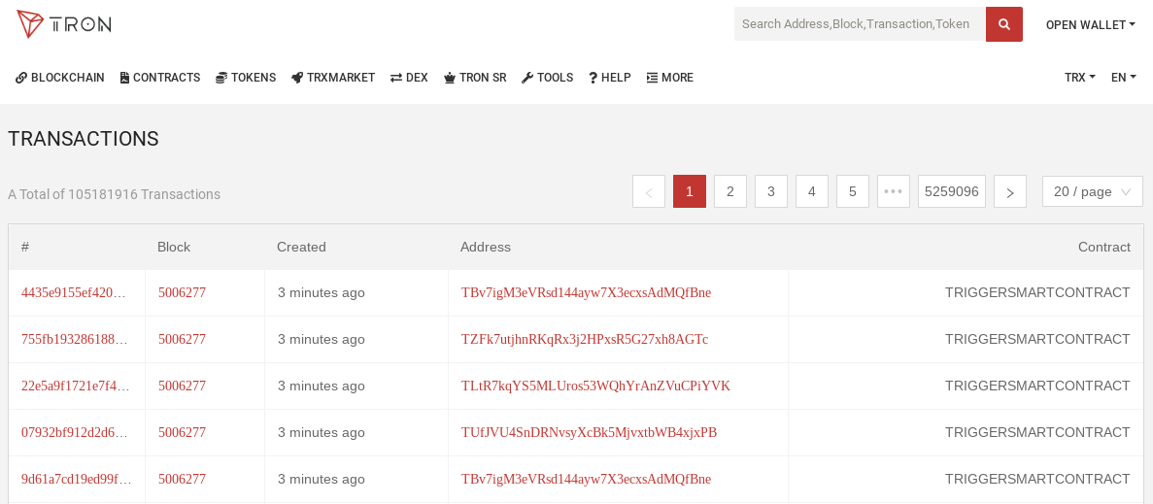Image resolution: width=1153 pixels, height=504 pixels.
Task: Open DEX with exchange arrows icon
Action: tap(409, 77)
